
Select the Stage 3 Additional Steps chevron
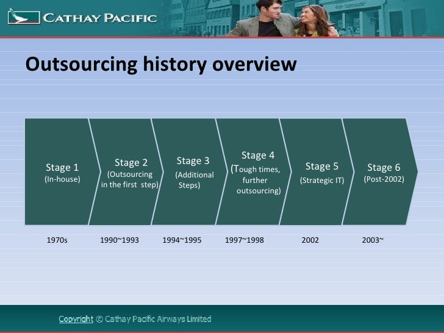tap(190, 172)
